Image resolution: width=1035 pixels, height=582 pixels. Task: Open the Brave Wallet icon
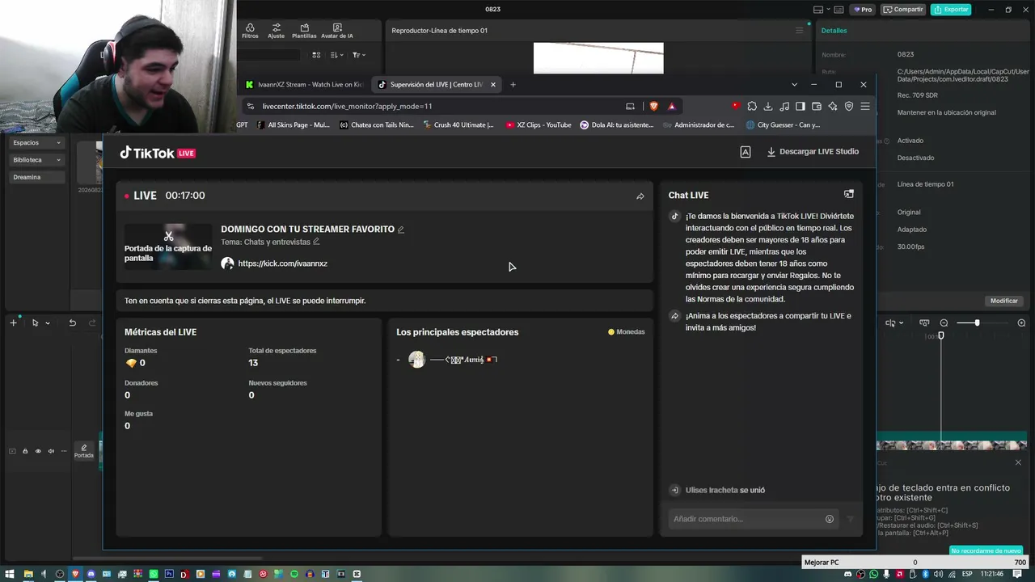[817, 106]
